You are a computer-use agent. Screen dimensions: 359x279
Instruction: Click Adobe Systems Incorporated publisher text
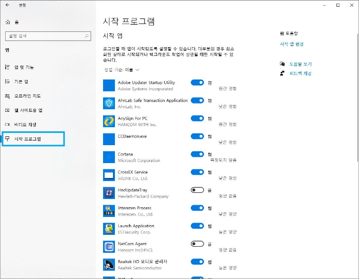[145, 89]
